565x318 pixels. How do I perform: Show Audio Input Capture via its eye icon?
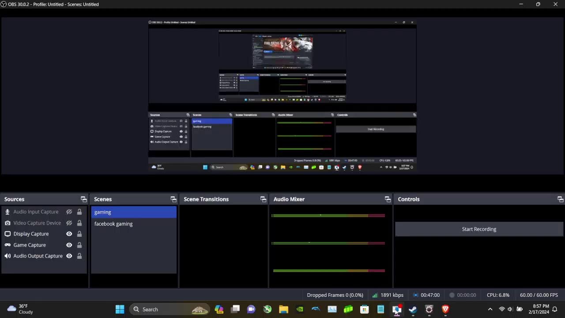point(69,212)
